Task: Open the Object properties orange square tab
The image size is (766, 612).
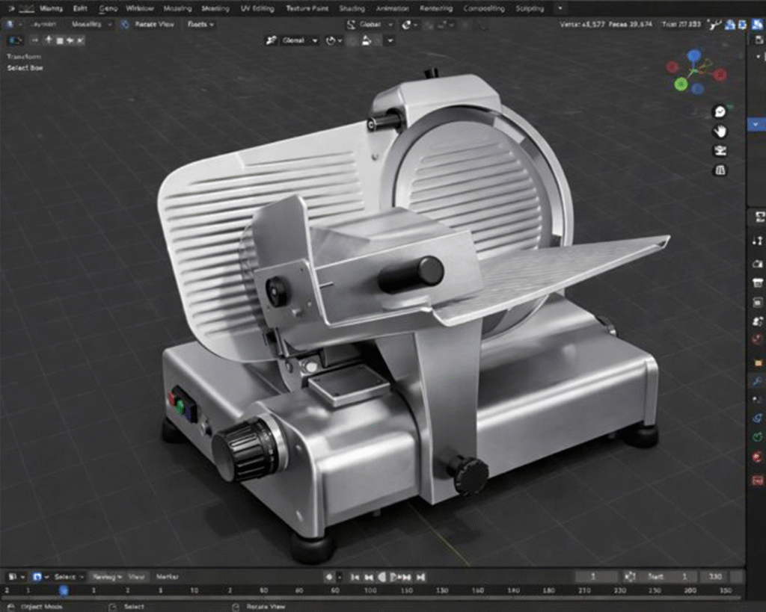Action: pyautogui.click(x=757, y=362)
